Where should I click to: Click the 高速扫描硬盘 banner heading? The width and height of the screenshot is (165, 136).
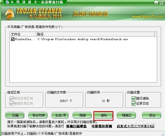click(x=90, y=14)
